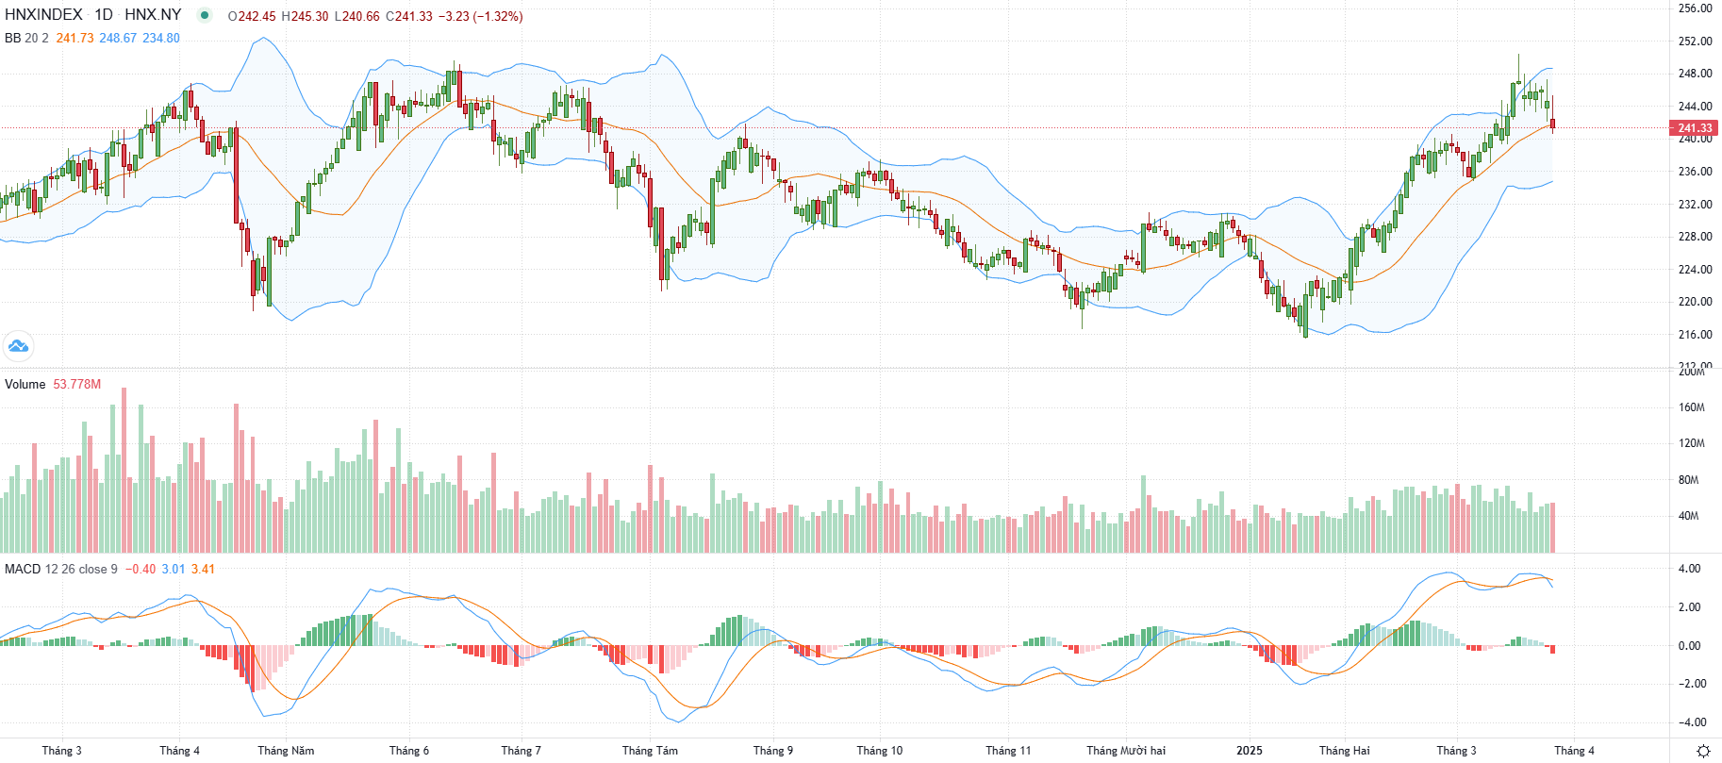Click the orange BB basis value 241.73
This screenshot has height=763, width=1722.
75,38
